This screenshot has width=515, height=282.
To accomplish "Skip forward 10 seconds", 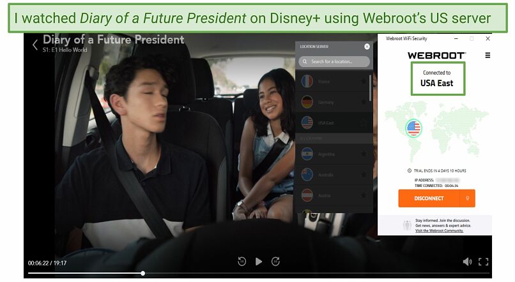I will tap(275, 262).
